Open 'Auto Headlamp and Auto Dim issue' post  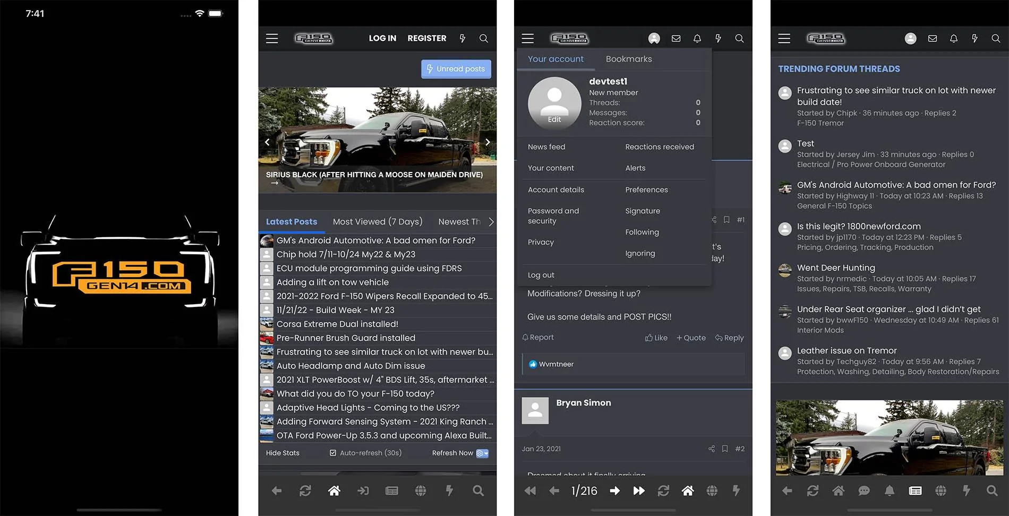coord(350,366)
